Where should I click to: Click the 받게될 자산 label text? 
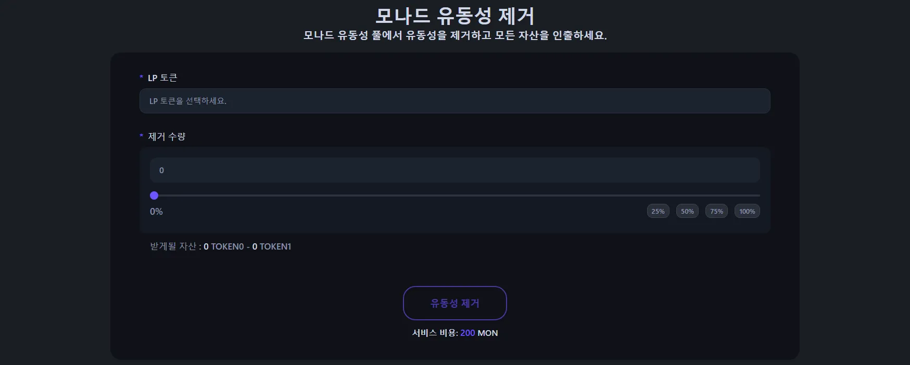173,246
